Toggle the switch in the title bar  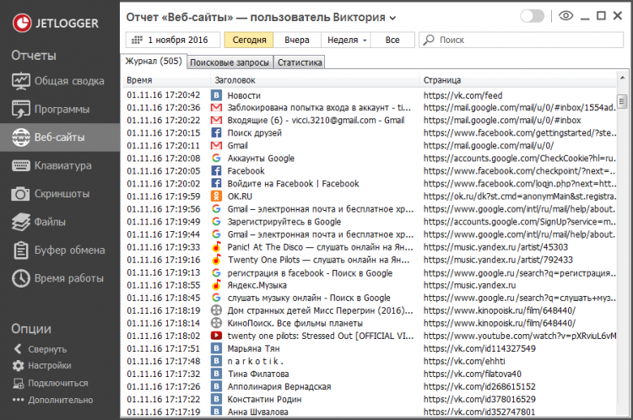point(532,16)
